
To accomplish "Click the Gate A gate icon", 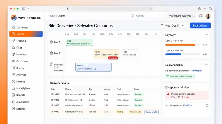I will pyautogui.click(x=51, y=42).
